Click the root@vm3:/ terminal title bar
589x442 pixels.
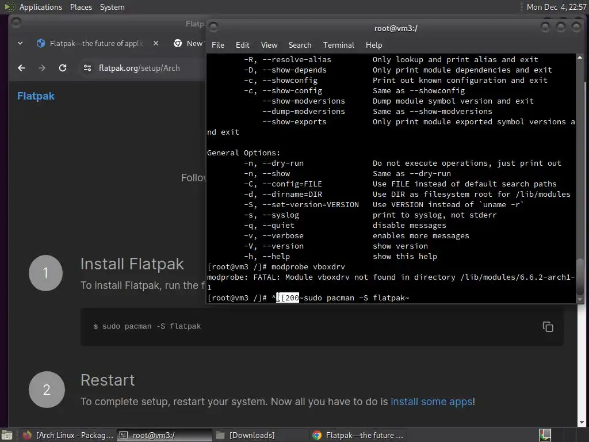pos(396,28)
